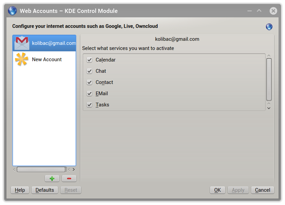Click the Defaults button
The width and height of the screenshot is (285, 205).
45,190
